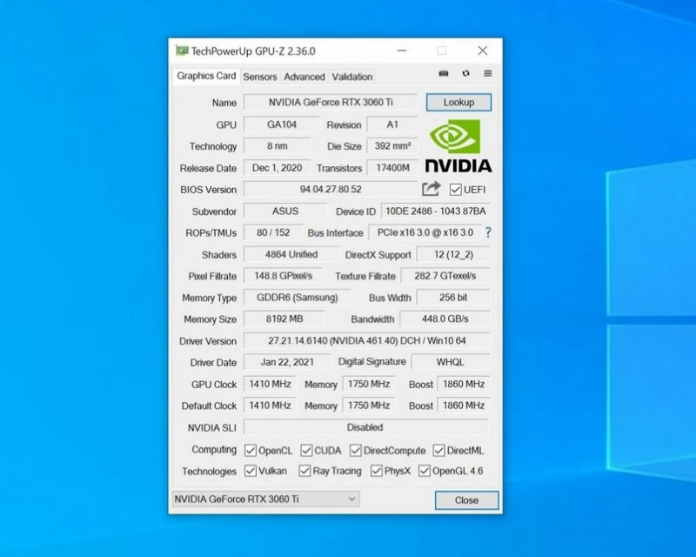Open the GPU selection dropdown
Viewport: 696px width, 557px height.
click(x=265, y=499)
